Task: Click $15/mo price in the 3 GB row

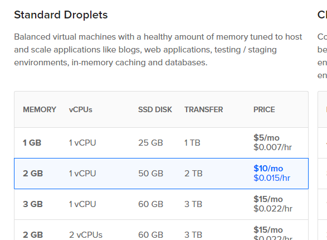Action: 268,199
